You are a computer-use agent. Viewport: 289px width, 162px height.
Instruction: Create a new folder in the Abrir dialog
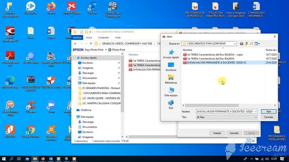[x=252, y=44]
